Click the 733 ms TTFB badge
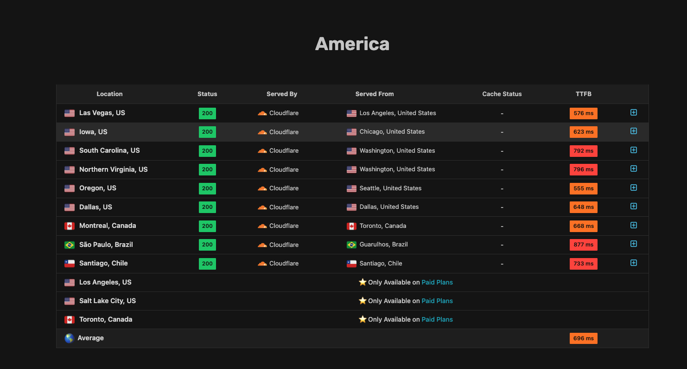 tap(584, 264)
